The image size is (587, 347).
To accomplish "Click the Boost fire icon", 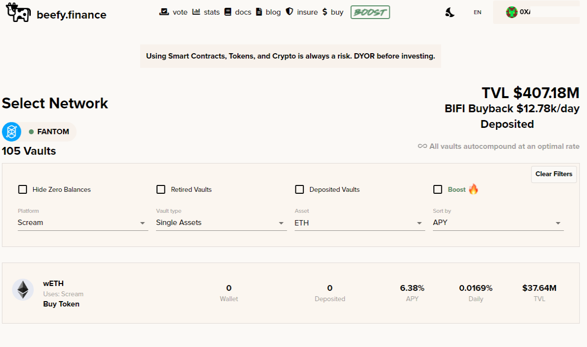I will pos(474,189).
